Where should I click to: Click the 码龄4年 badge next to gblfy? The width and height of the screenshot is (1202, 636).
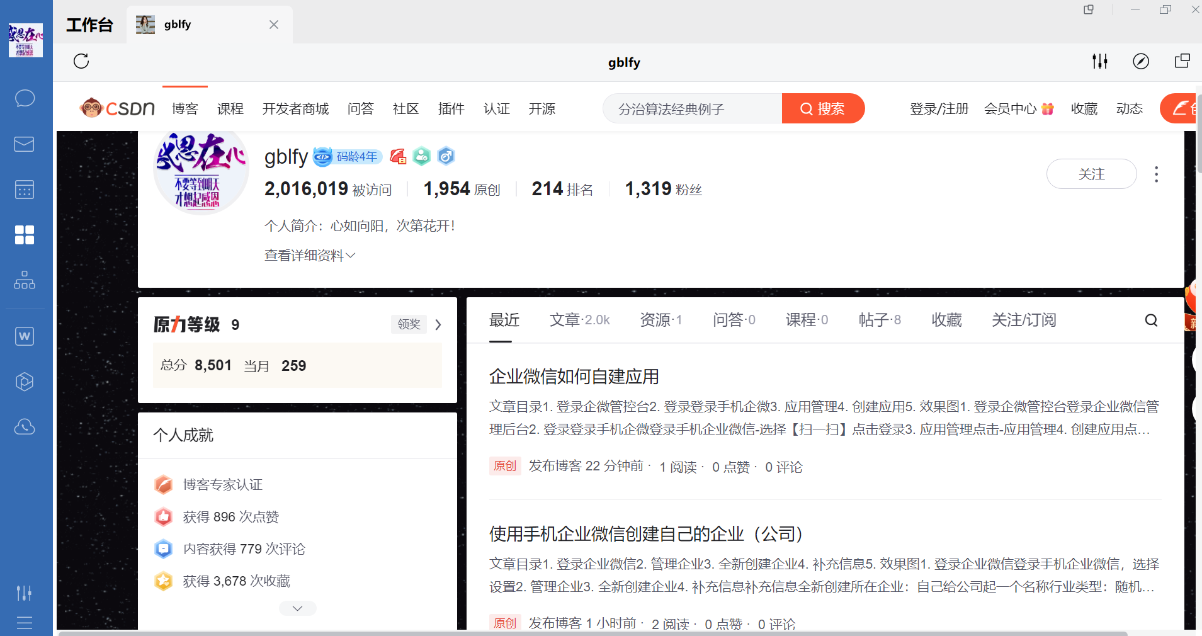[x=347, y=156]
